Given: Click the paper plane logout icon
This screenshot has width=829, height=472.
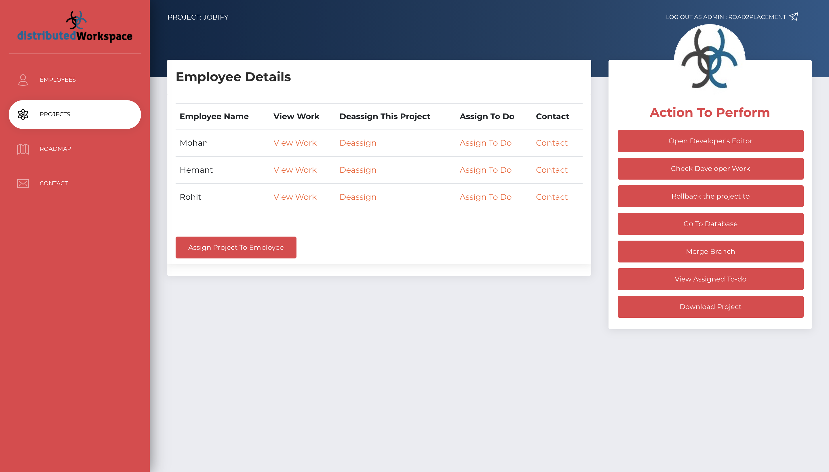Looking at the screenshot, I should (x=794, y=17).
